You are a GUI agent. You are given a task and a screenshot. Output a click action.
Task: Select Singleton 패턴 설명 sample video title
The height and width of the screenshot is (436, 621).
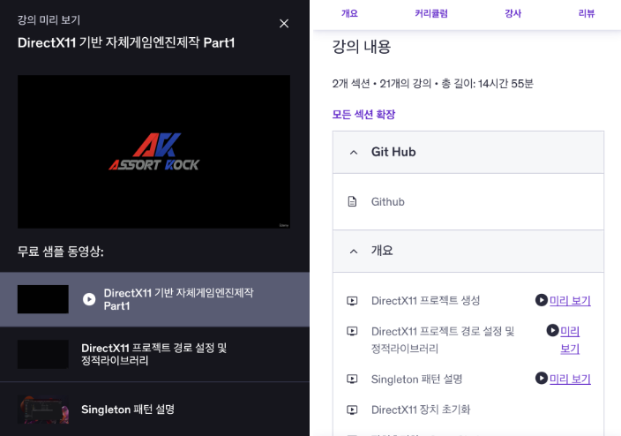pos(128,410)
